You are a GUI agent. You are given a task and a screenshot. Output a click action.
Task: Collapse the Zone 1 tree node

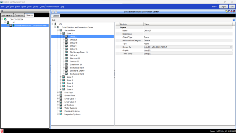[60, 34]
